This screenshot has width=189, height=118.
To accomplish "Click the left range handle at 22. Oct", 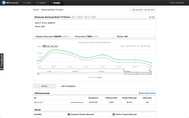I will click(x=124, y=70).
